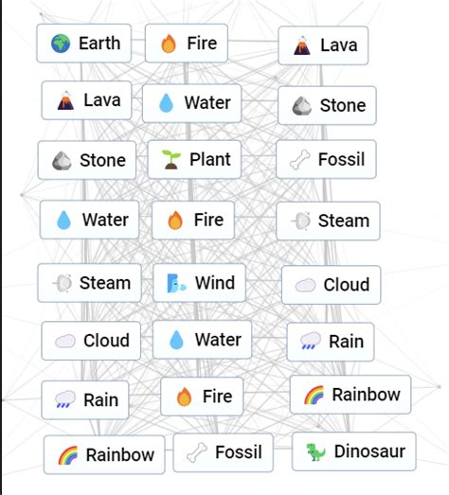Image resolution: width=449 pixels, height=495 pixels.
Task: Select the Earth element tile
Action: coord(84,44)
